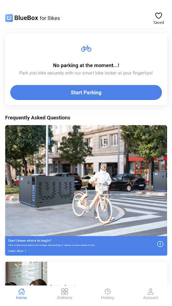This screenshot has width=172, height=306.
Task: Click the chevron beside Learn More
Action: (26, 251)
